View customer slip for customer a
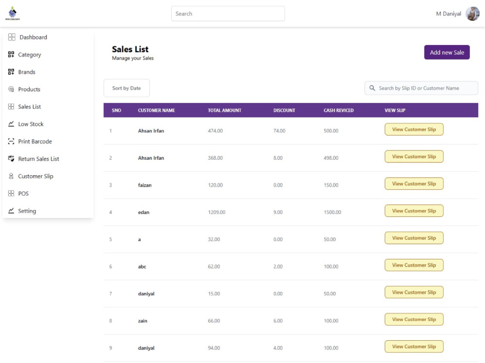The image size is (485, 363). tap(414, 238)
